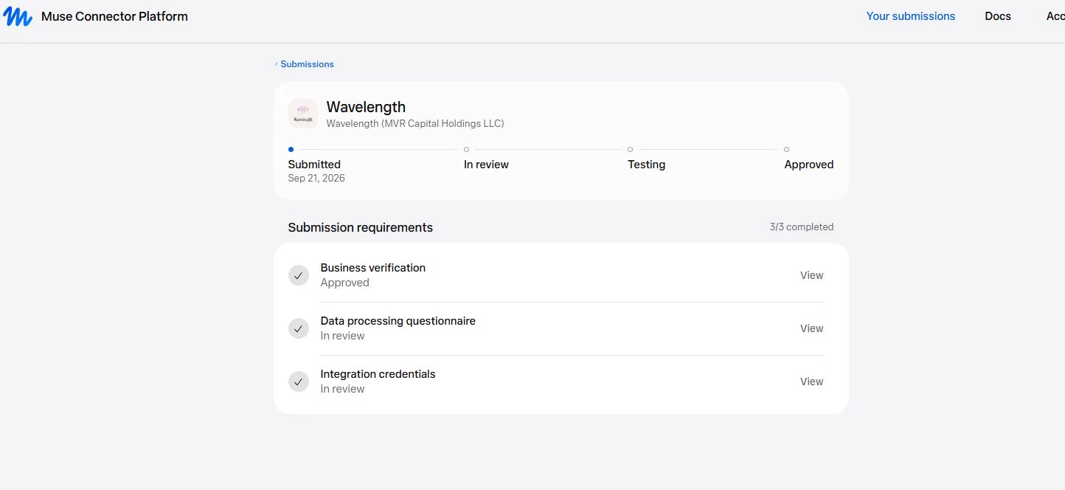Click the 'Submission requirements' heading

(361, 227)
